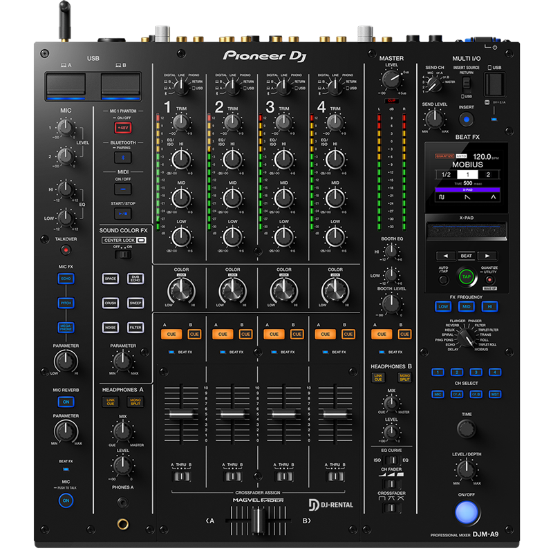
Task: Click channel 1 crossfader assign A-THRU-B switch
Action: coord(181,476)
